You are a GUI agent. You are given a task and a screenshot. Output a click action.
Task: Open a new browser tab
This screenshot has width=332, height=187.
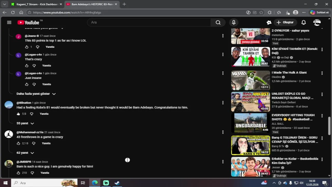(x=124, y=4)
